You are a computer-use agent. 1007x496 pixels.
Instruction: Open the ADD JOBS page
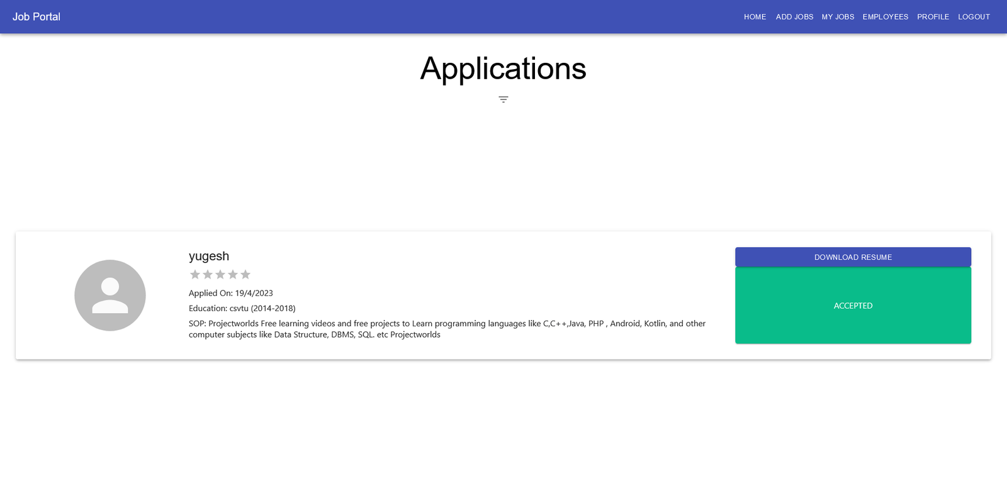(x=794, y=17)
